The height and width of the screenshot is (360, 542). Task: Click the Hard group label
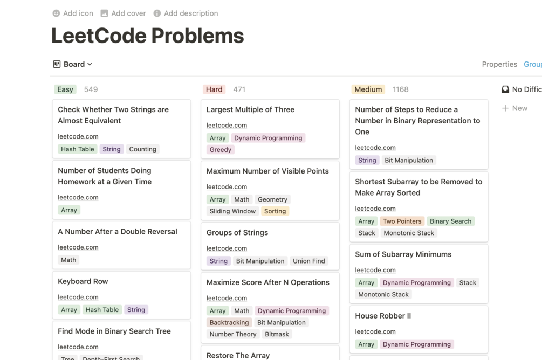[214, 89]
